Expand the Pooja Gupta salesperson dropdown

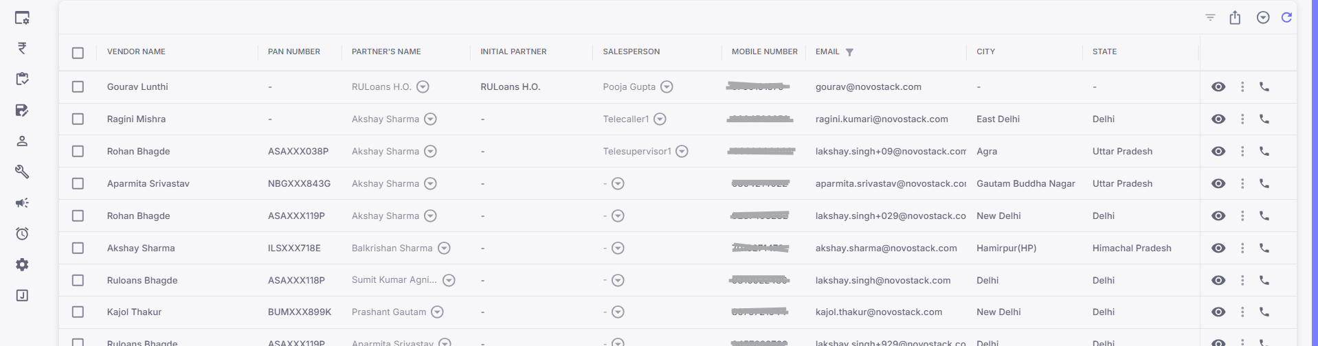pos(667,86)
